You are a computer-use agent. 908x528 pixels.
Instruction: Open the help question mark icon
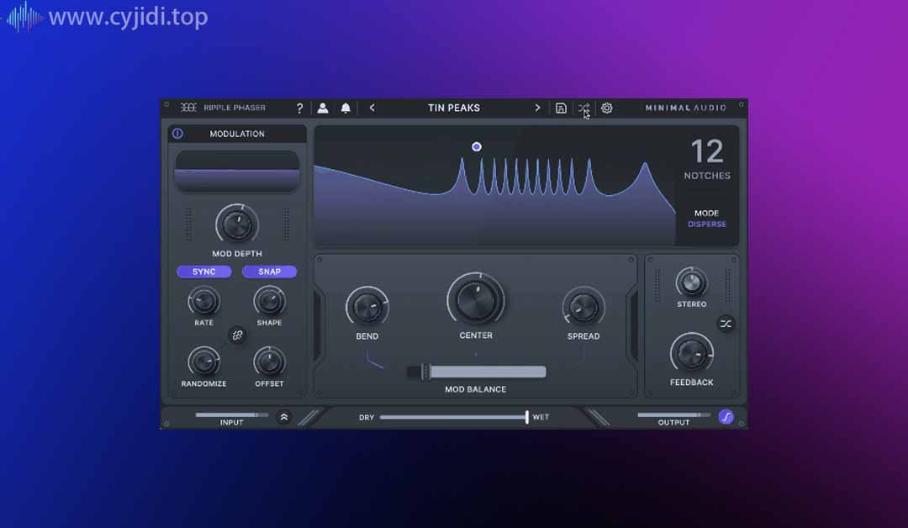pos(299,108)
